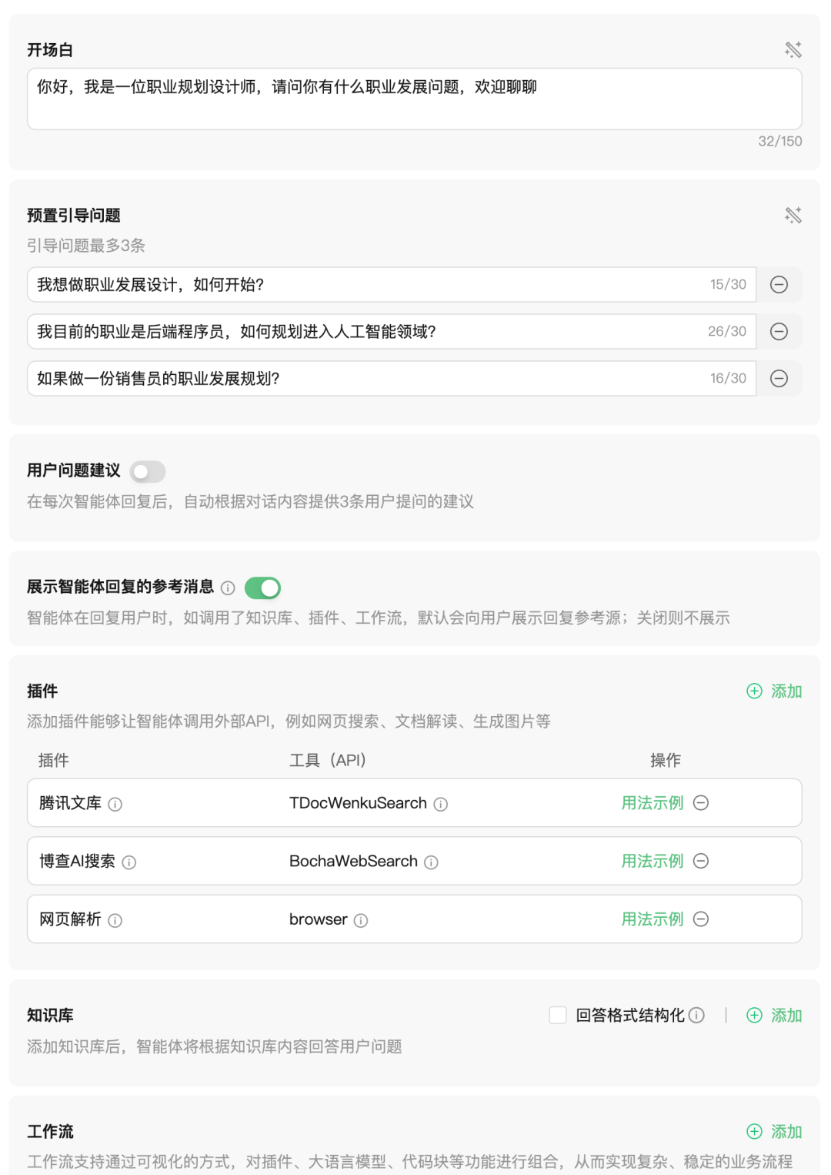Edit the question 如果做一份销售员的职业发展规划？

pyautogui.click(x=392, y=379)
